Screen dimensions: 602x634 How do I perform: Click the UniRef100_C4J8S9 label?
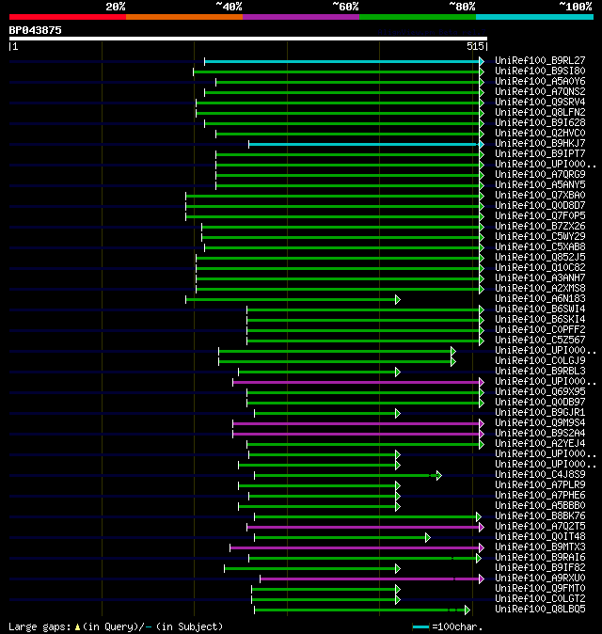(540, 475)
